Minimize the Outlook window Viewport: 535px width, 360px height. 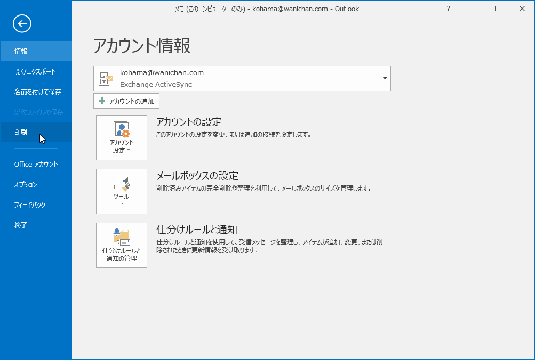click(473, 9)
